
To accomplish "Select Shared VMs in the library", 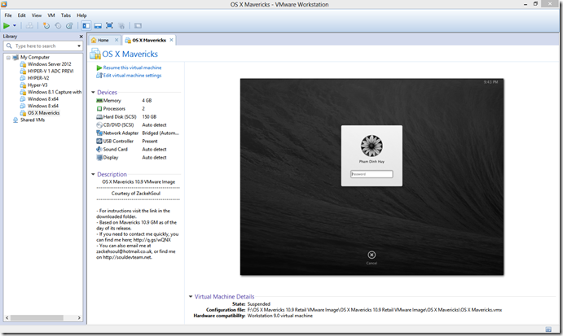I will tap(33, 120).
